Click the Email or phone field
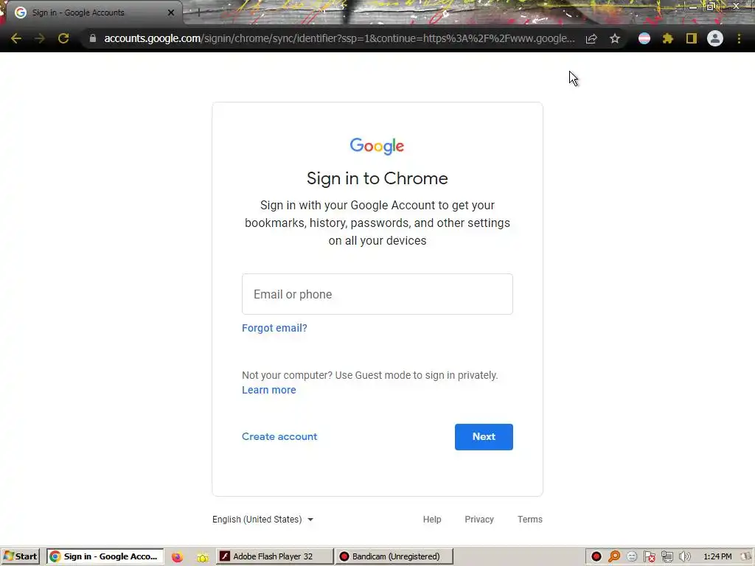755x566 pixels. 377,294
